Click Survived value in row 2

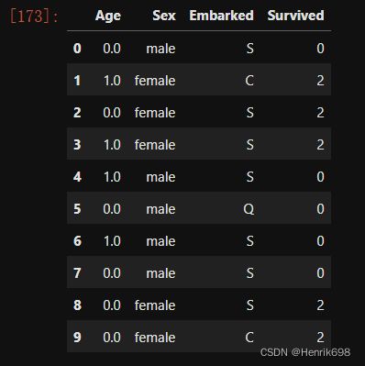[320, 113]
